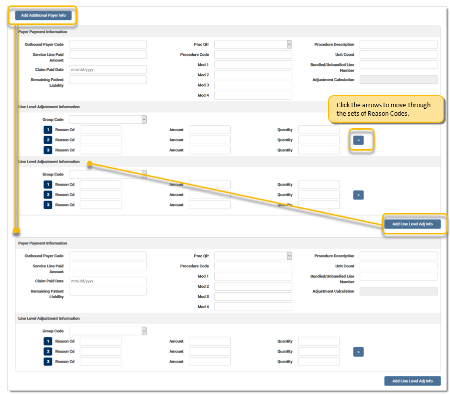The width and height of the screenshot is (450, 395).
Task: Click the second payer Mod 4 field
Action: pos(253,307)
